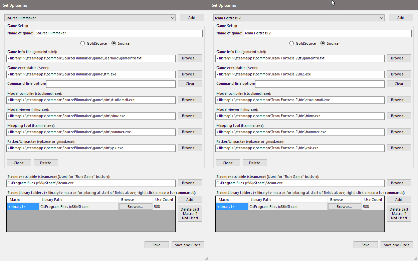
Task: Add a library macro in Team Fortress 2 window
Action: click(x=399, y=200)
